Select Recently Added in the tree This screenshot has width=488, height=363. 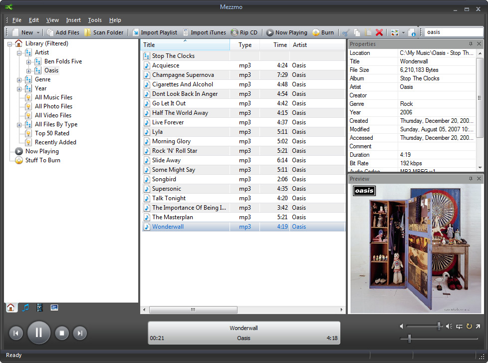(x=55, y=142)
